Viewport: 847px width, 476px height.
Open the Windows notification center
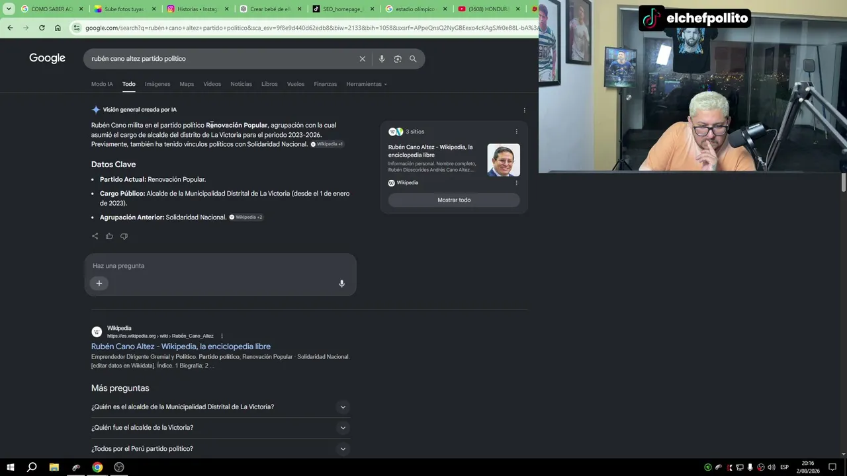point(832,467)
